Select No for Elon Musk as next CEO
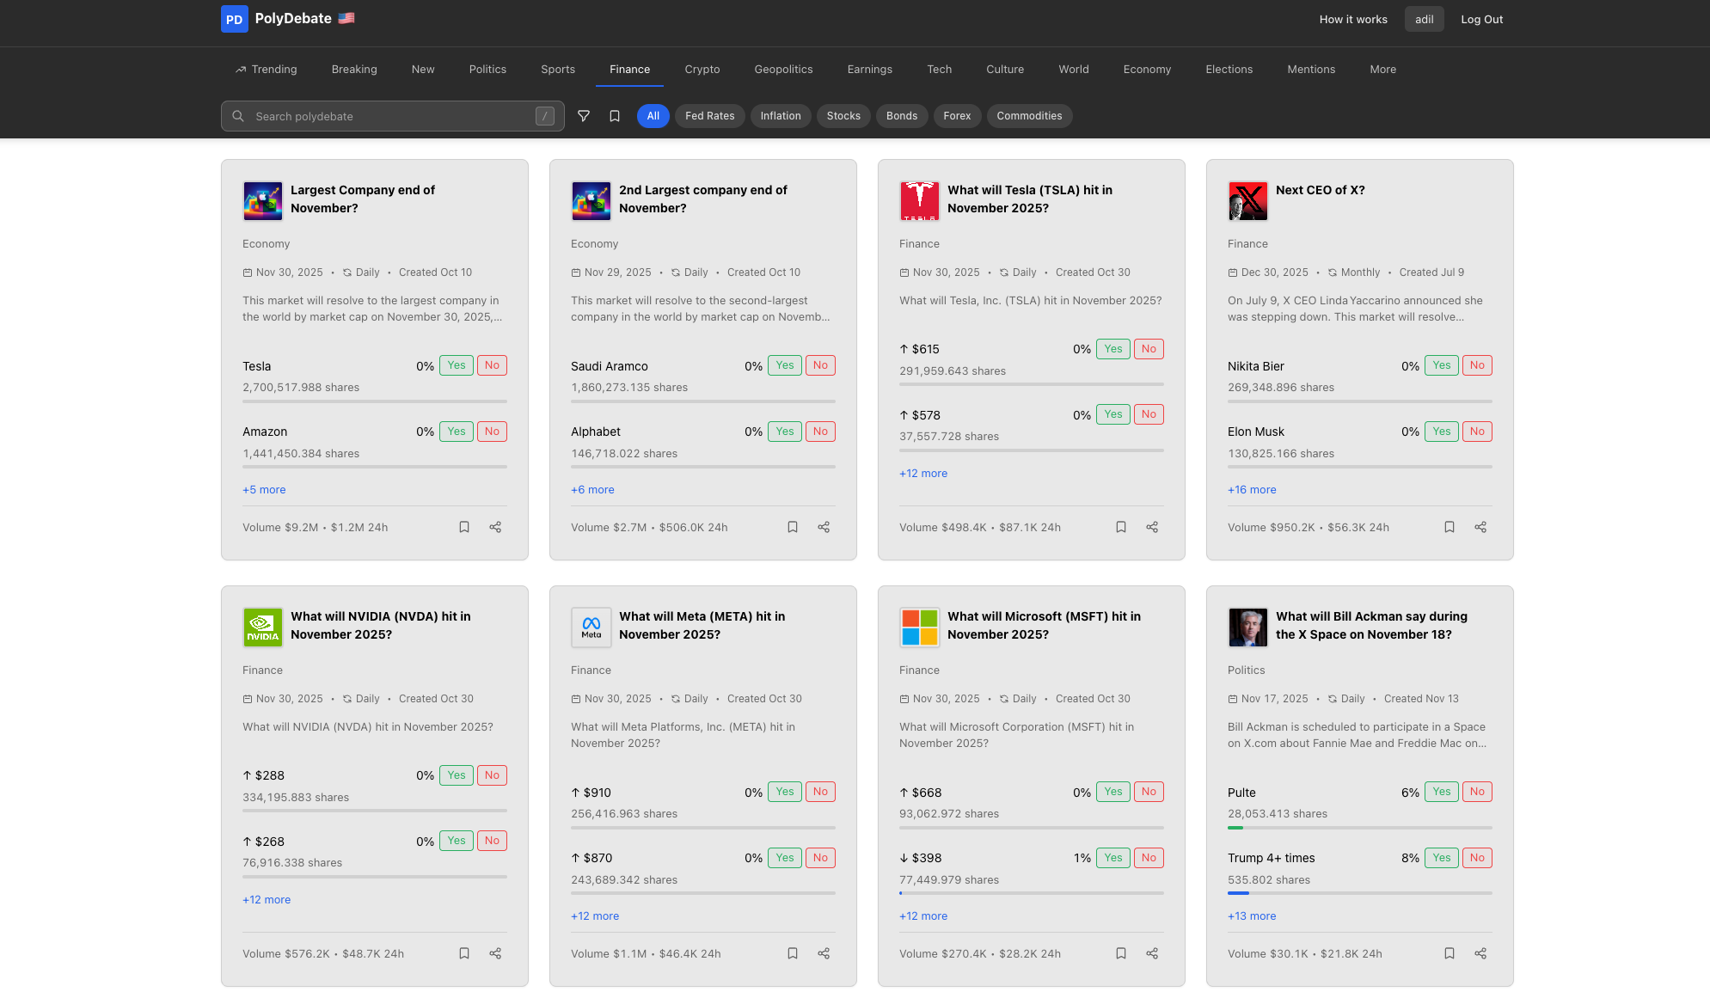The height and width of the screenshot is (998, 1710). (1477, 432)
